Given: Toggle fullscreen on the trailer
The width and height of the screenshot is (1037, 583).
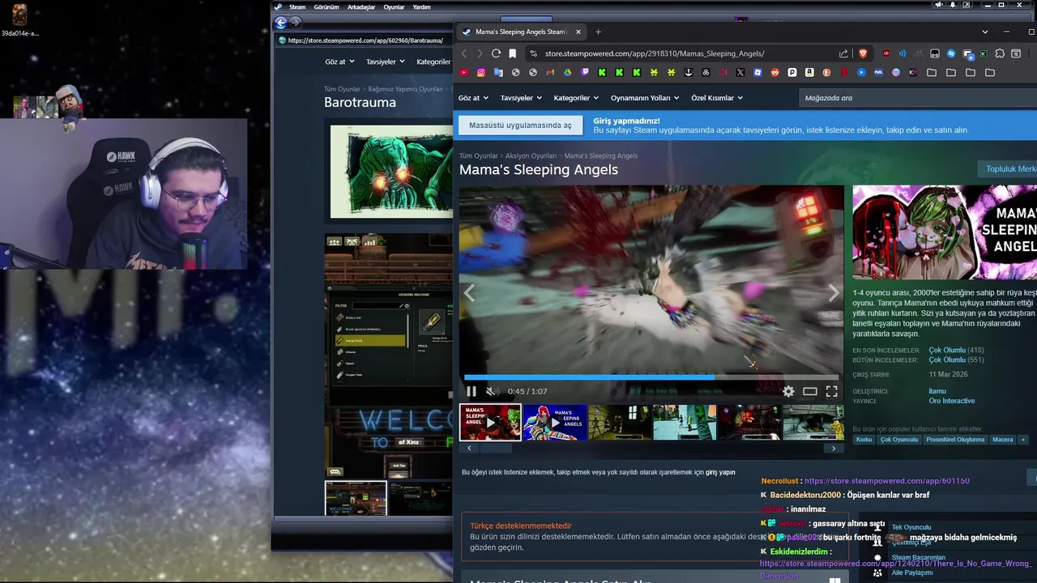Looking at the screenshot, I should [831, 391].
